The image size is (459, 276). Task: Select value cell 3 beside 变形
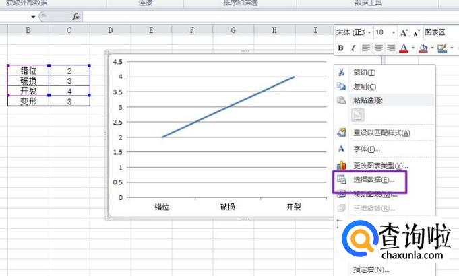click(69, 101)
